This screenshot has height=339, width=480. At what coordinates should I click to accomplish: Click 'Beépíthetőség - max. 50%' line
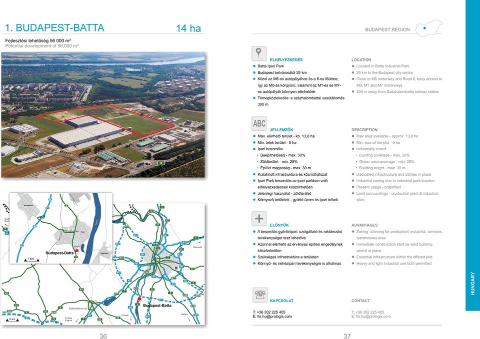[x=282, y=155]
